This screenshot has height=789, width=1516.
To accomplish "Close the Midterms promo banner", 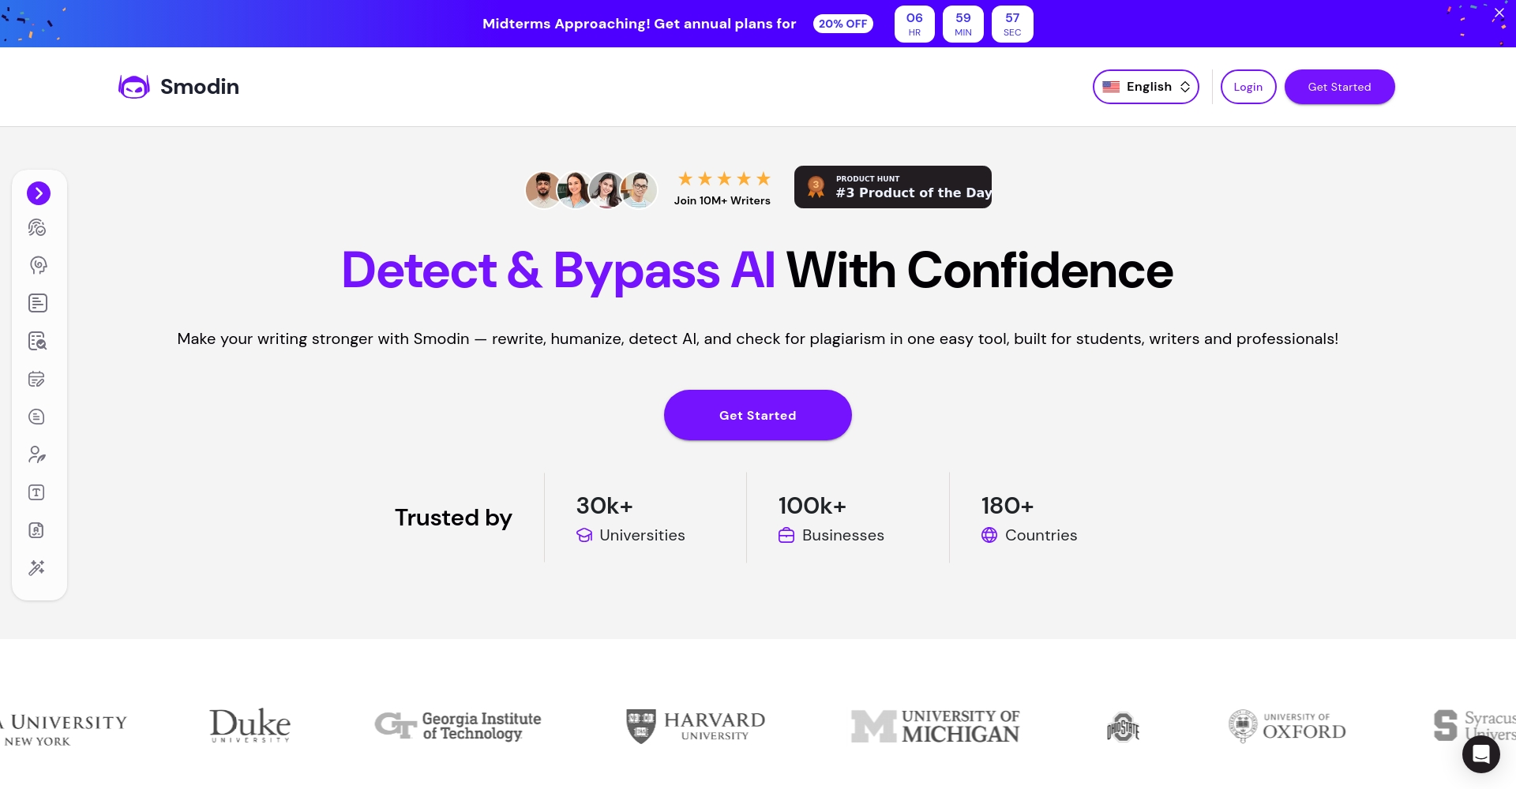I will click(x=1499, y=13).
